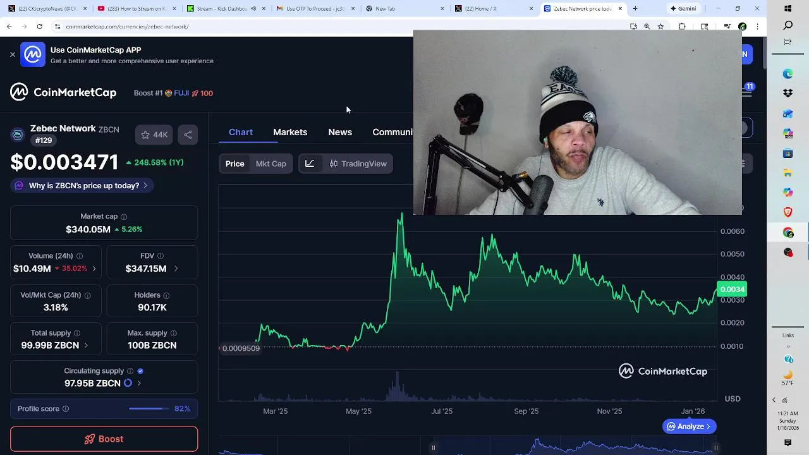
Task: Open Circulating supply info icon
Action: 130,371
